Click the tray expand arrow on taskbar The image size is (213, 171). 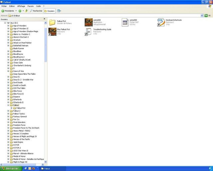210,169
